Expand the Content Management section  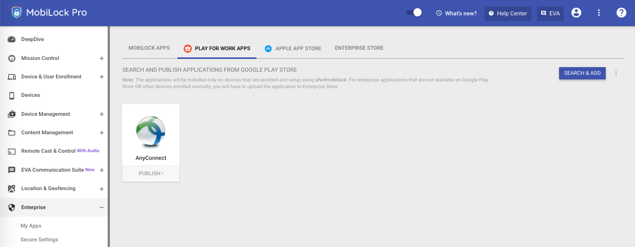(102, 133)
